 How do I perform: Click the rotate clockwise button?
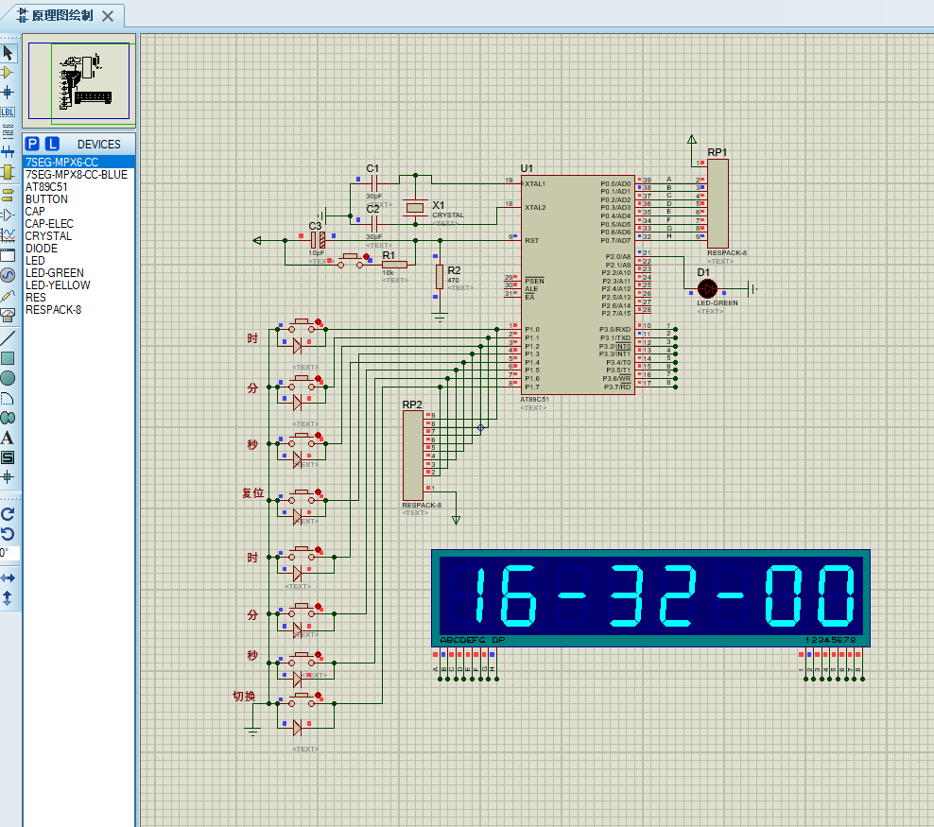(8, 514)
